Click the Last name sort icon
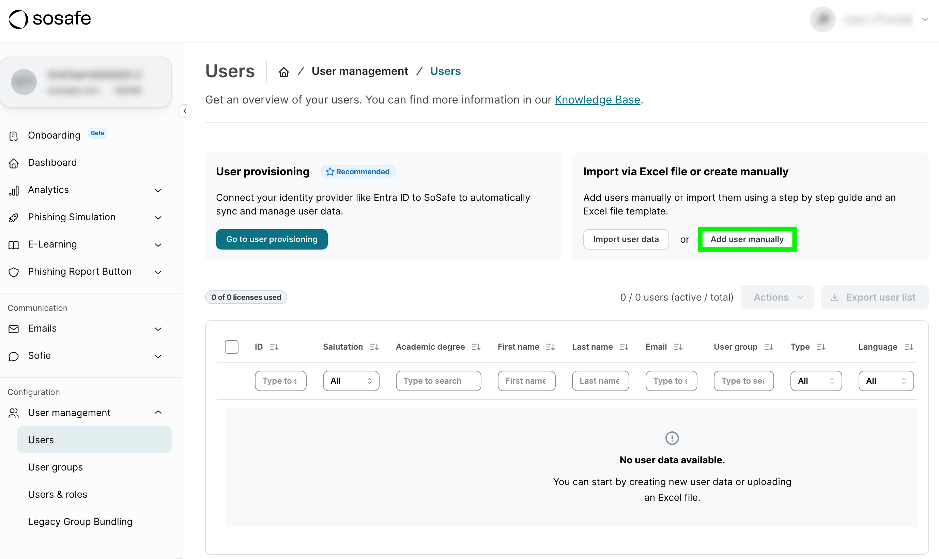The height and width of the screenshot is (559, 939). pos(624,347)
